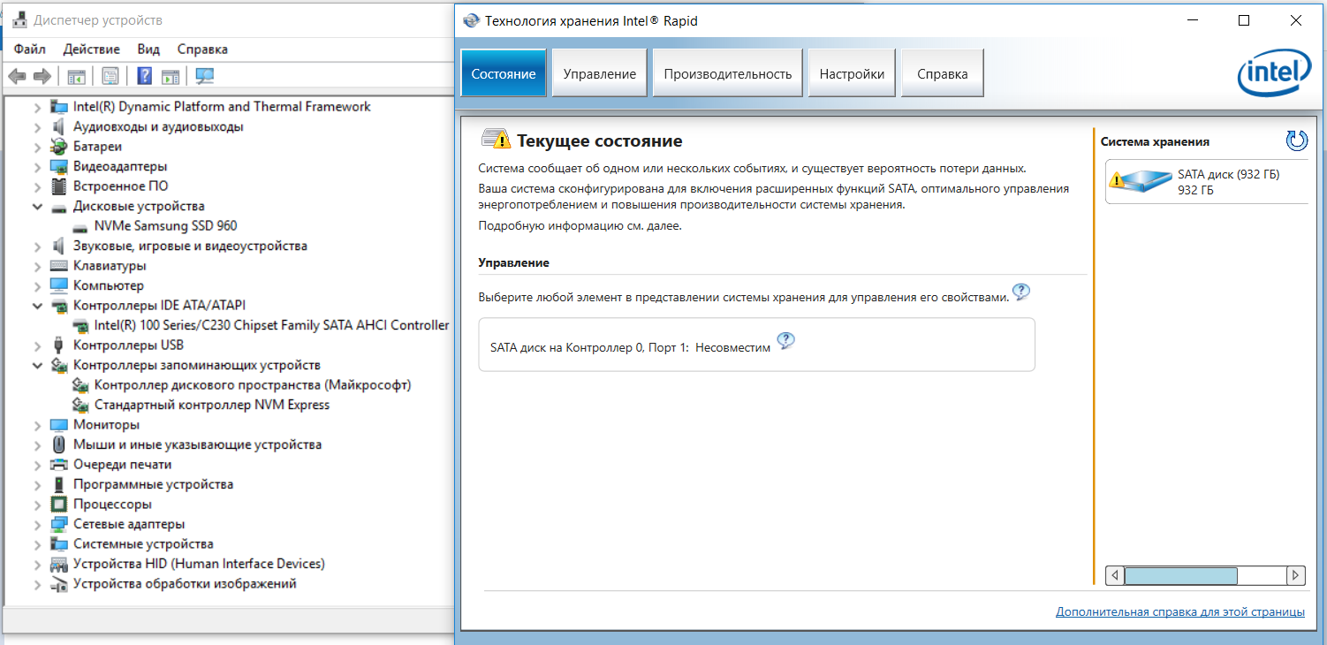Click the keyboard icon beside Клавиатуры
This screenshot has height=645, width=1327.
59,266
